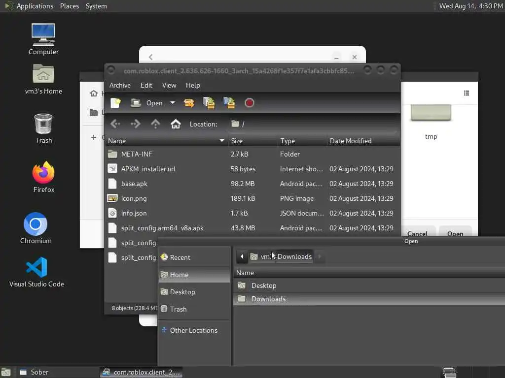Click back arrow in Sober window
505x378 pixels.
point(151,57)
